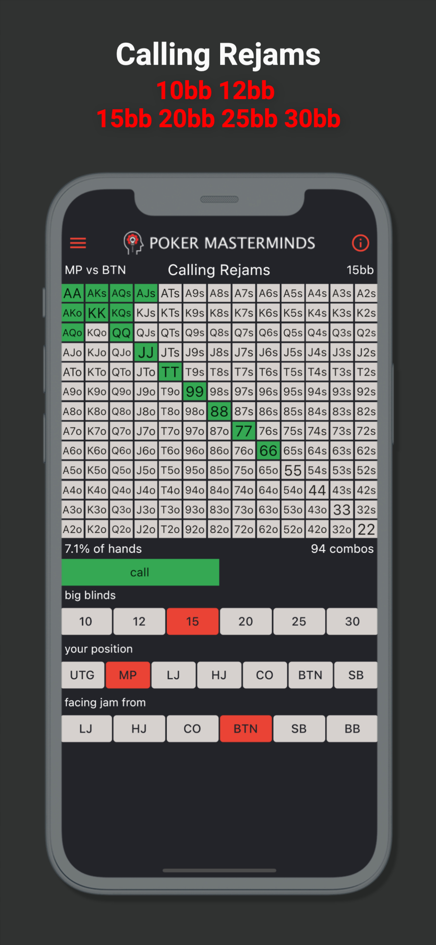Set your position to LJ

(x=173, y=675)
